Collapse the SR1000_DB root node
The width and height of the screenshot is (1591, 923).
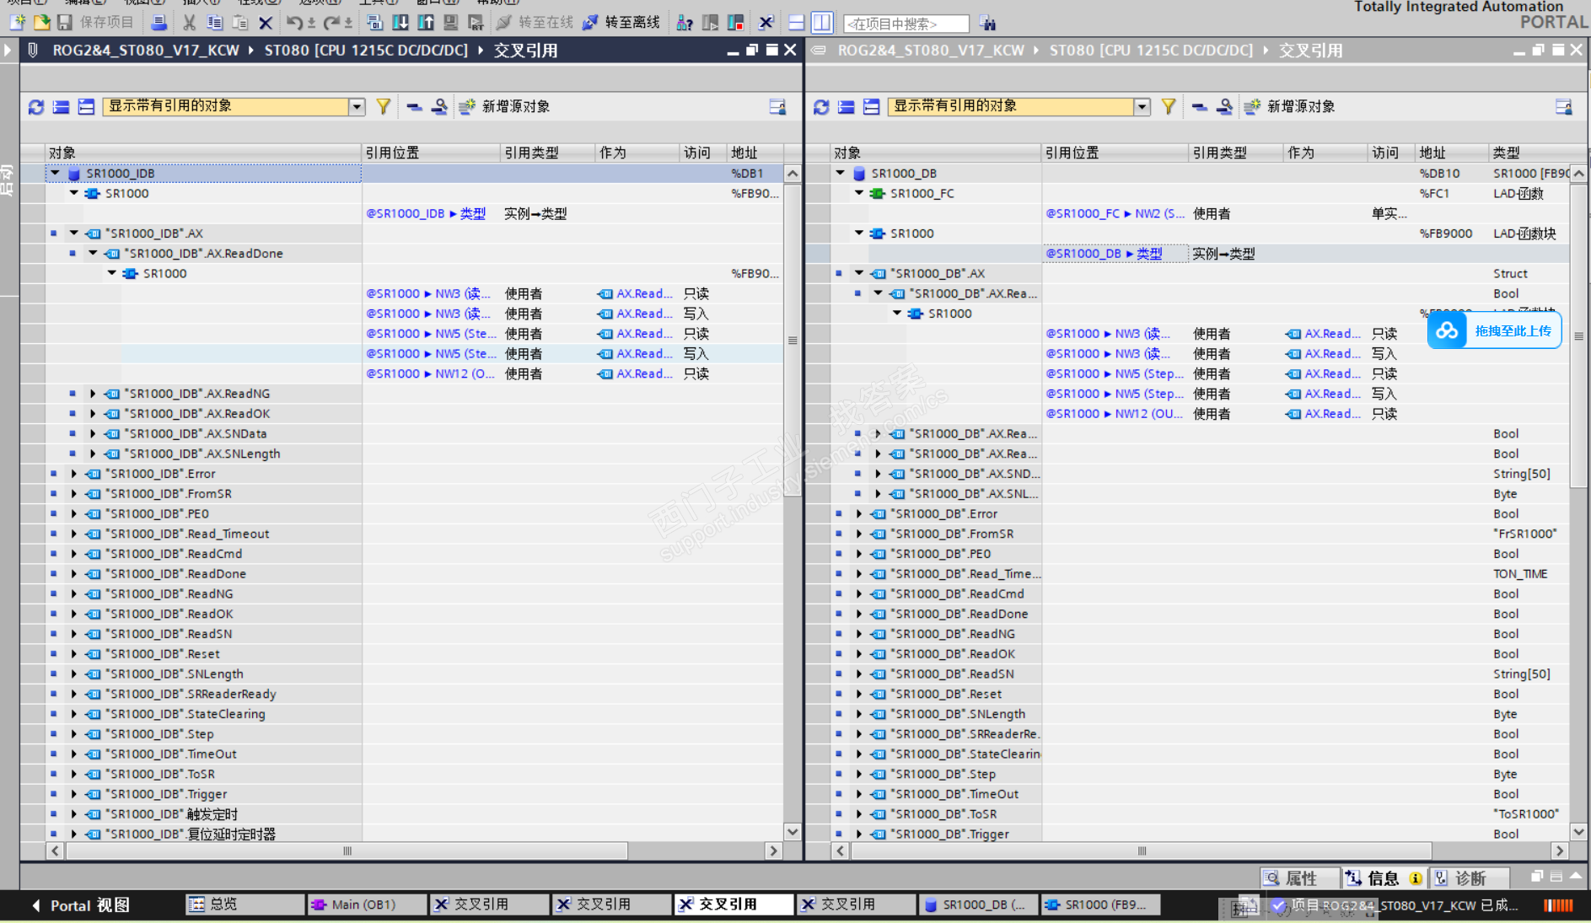pyautogui.click(x=841, y=173)
